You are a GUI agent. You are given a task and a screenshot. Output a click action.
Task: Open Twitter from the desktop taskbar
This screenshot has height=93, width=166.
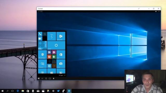pos(58,91)
